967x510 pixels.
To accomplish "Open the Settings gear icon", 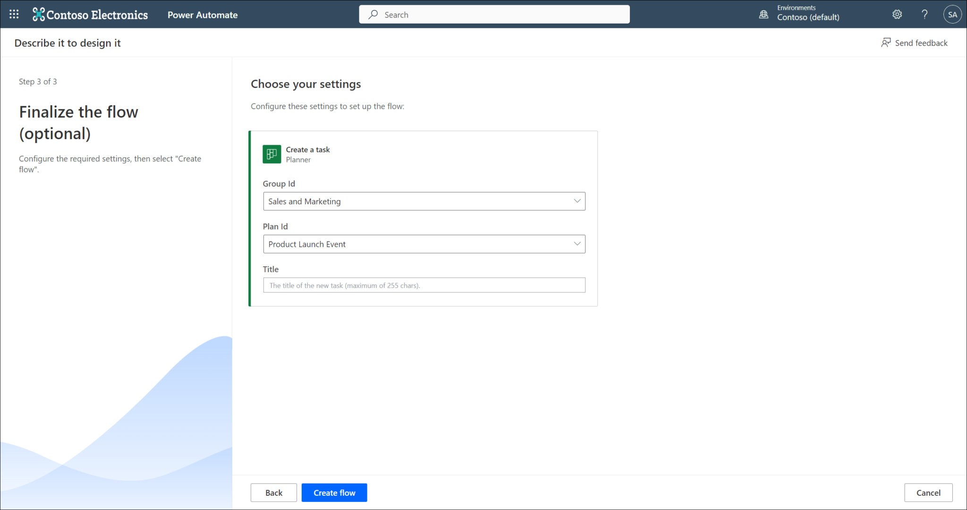I will [897, 14].
